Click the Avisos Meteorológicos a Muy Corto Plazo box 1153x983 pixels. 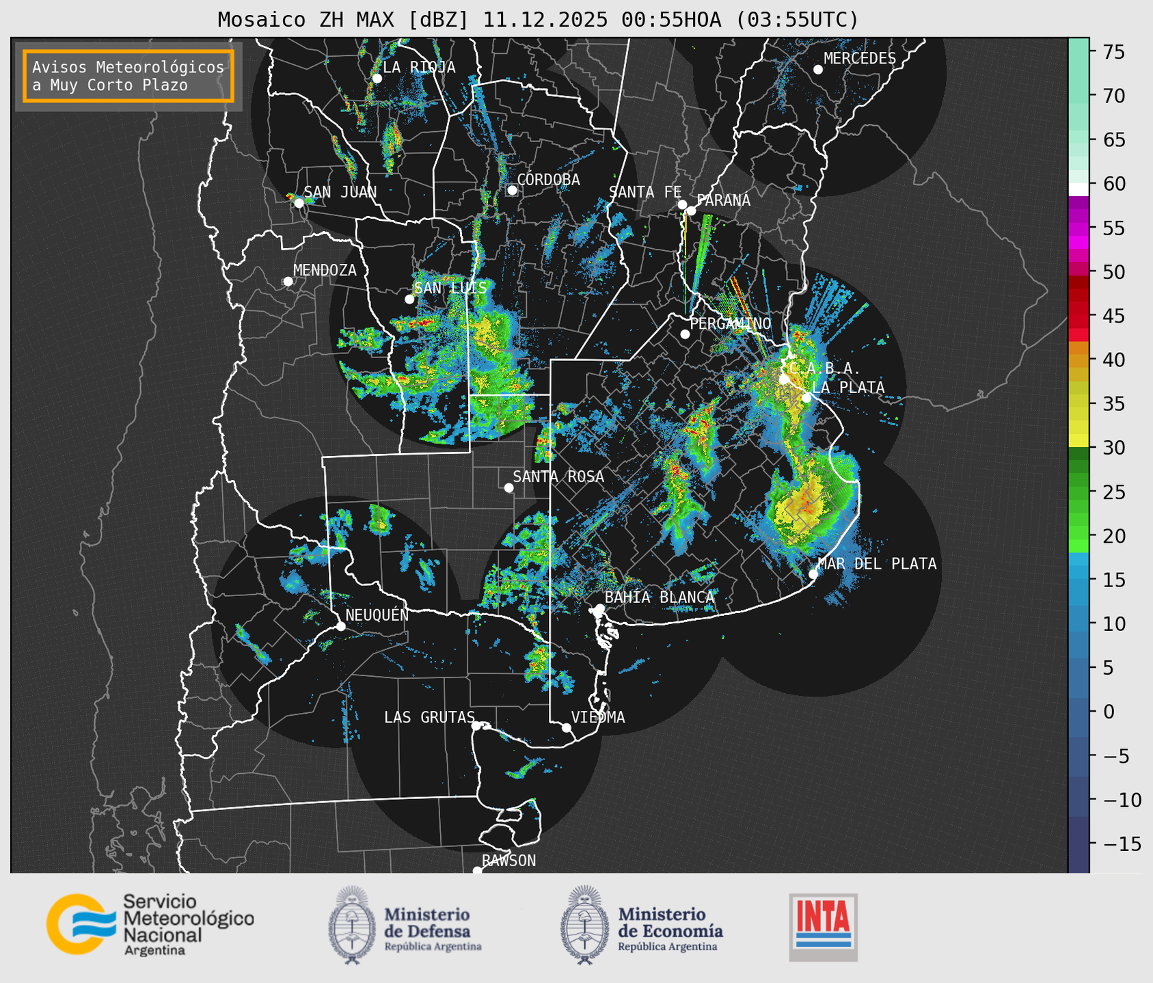(x=128, y=76)
